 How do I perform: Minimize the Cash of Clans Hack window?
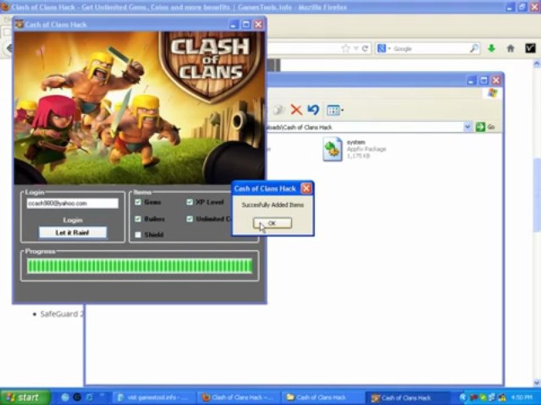click(x=233, y=24)
